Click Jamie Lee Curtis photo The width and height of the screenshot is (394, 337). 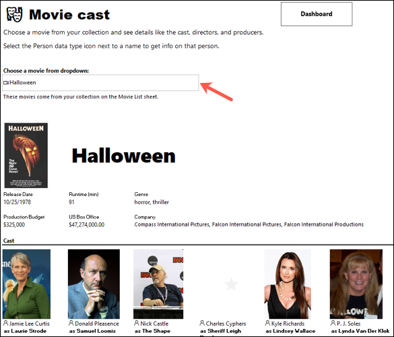(27, 284)
